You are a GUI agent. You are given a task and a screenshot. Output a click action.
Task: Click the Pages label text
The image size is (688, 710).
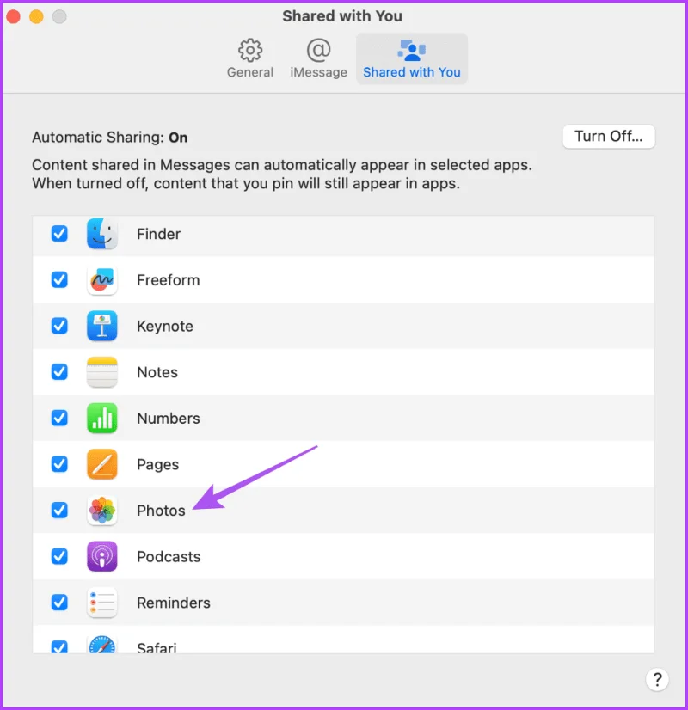tap(157, 465)
